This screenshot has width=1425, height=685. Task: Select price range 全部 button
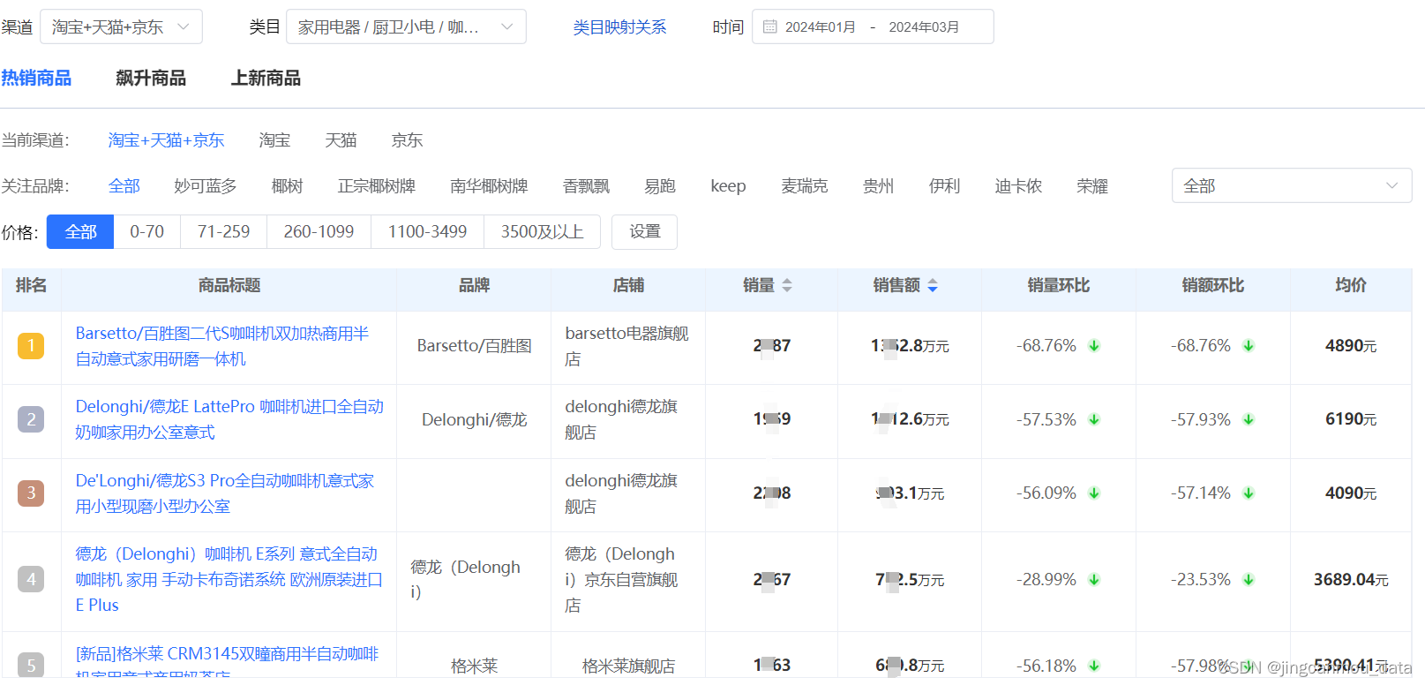tap(80, 232)
